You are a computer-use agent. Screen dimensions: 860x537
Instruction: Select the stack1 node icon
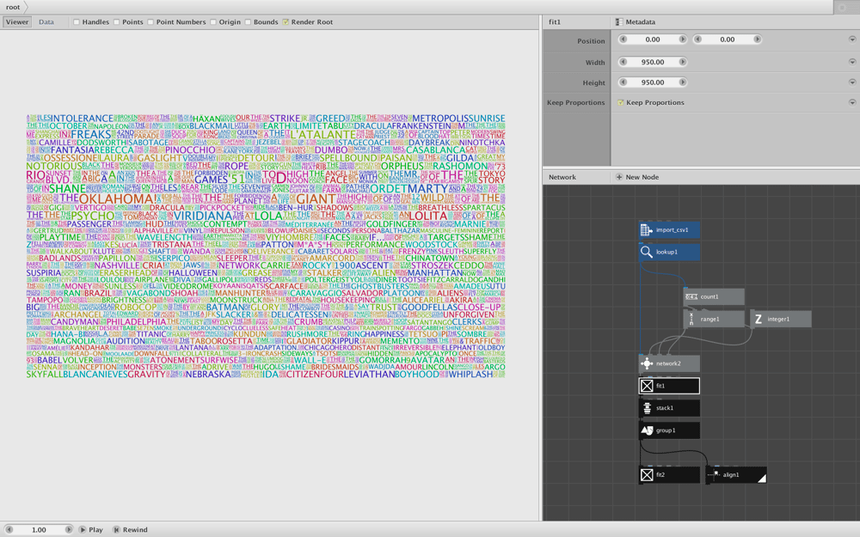[x=647, y=408]
